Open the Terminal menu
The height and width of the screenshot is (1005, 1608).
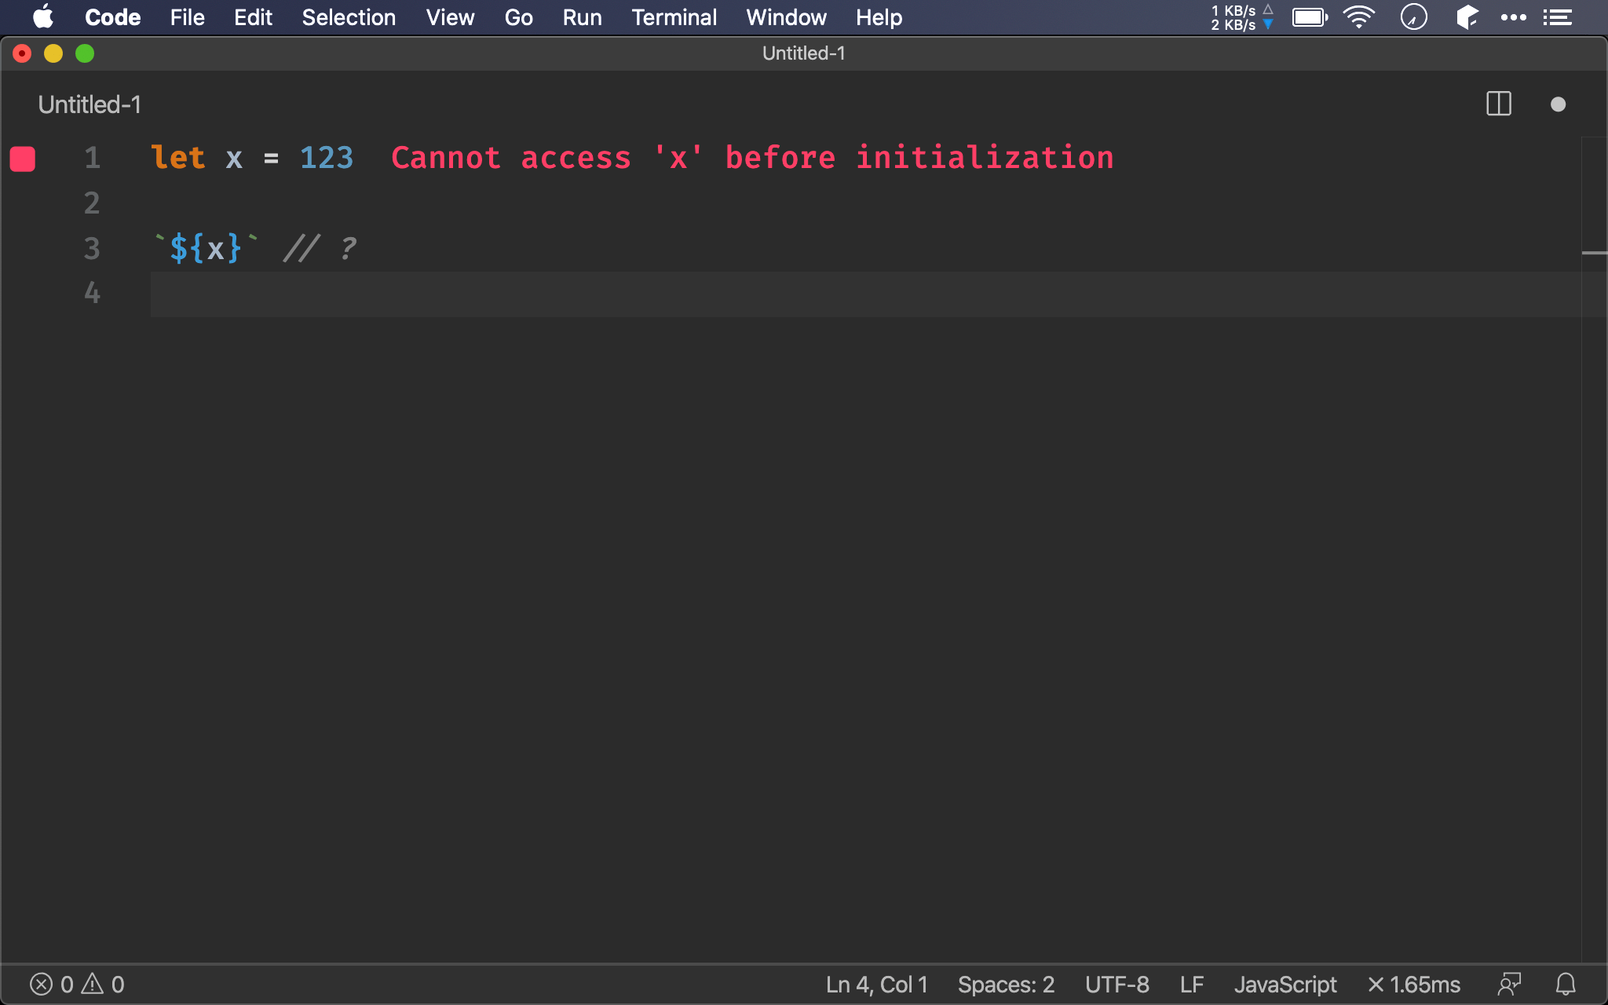[674, 17]
